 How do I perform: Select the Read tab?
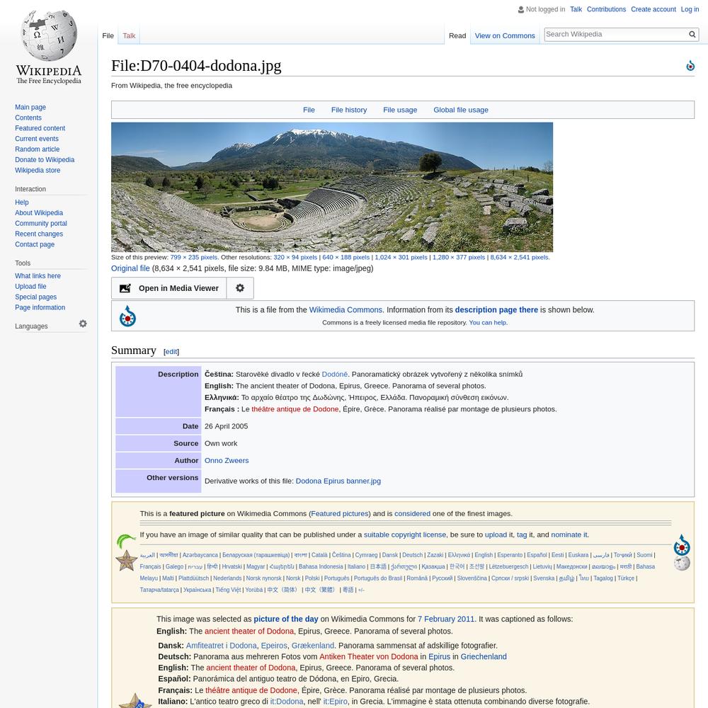pos(457,35)
